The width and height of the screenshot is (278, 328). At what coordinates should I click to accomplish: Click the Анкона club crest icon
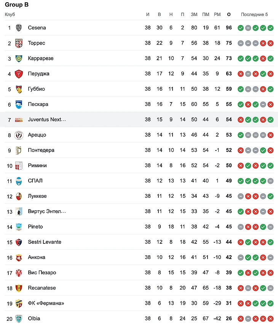pyautogui.click(x=19, y=258)
